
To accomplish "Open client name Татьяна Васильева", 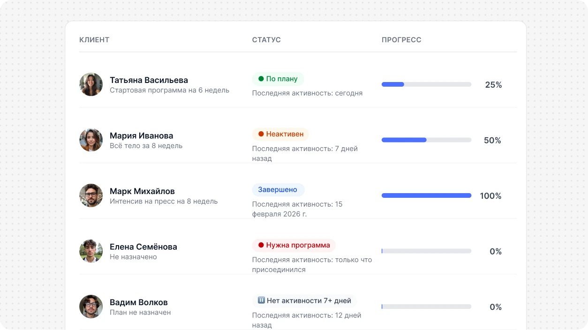I will tap(149, 80).
